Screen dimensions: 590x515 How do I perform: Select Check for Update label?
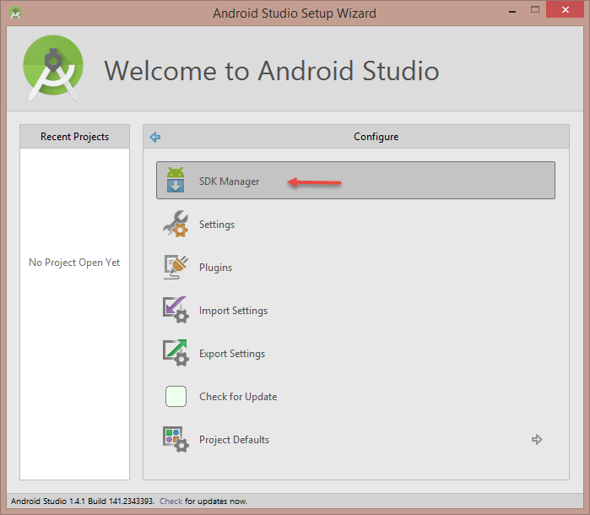point(238,397)
